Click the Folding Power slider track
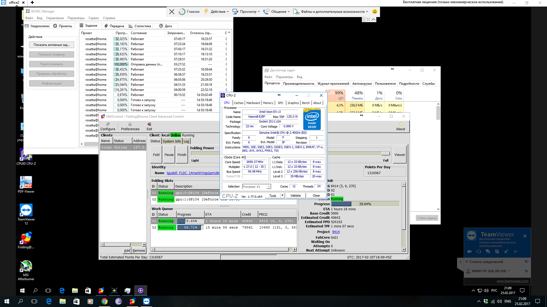The width and height of the screenshot is (547, 307). (x=205, y=153)
